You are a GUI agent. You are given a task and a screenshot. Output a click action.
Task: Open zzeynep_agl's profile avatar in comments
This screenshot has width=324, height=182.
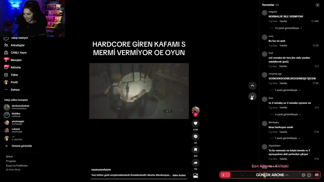click(x=265, y=75)
